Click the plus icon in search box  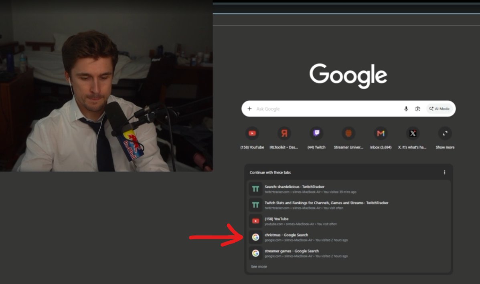coord(249,109)
